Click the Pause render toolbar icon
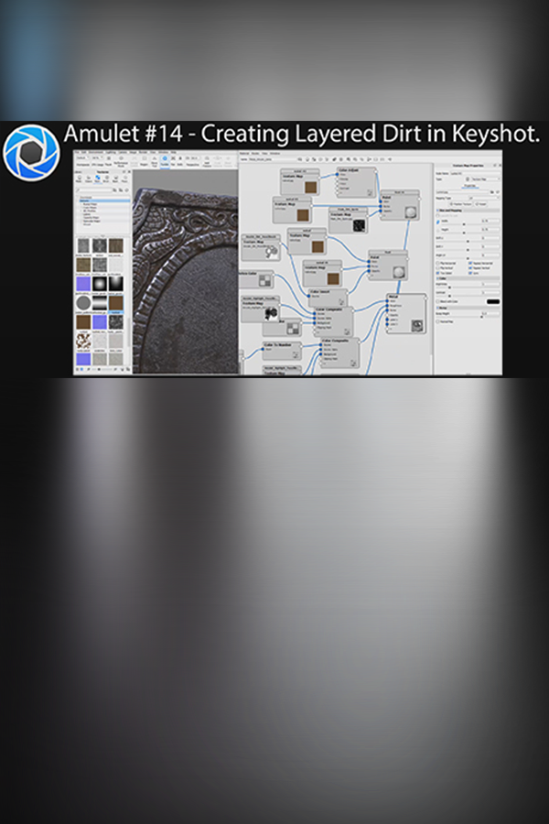Screen dimensions: 549x824 [x=108, y=161]
